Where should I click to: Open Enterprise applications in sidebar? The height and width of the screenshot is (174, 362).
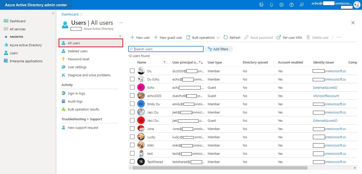23,61
